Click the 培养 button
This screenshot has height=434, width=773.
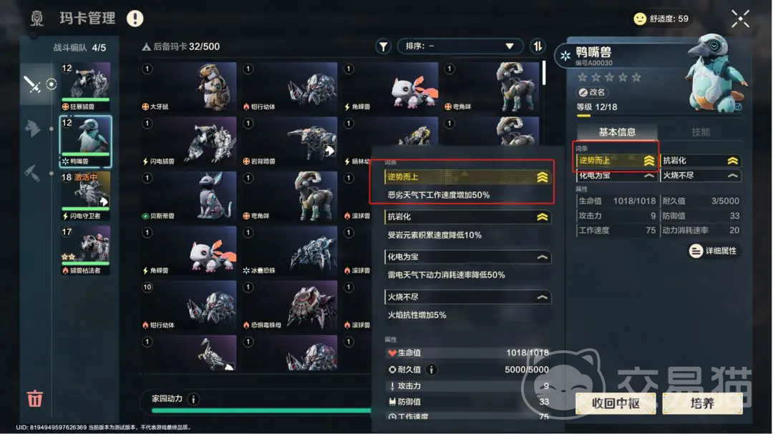tap(703, 403)
